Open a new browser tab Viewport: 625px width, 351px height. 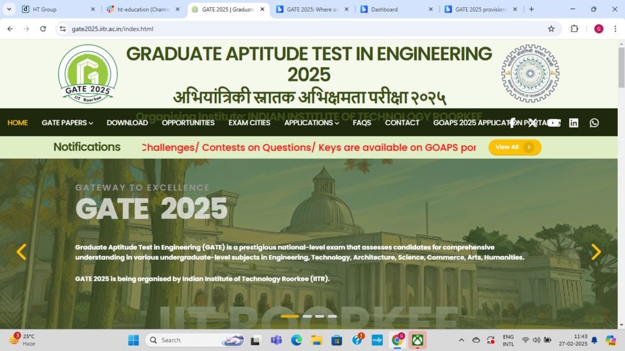(x=531, y=9)
